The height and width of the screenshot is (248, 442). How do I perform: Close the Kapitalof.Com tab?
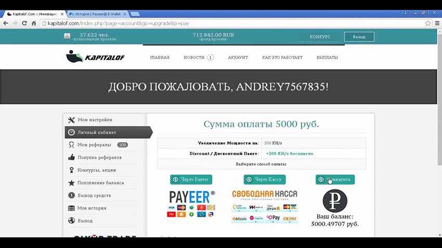pyautogui.click(x=62, y=14)
